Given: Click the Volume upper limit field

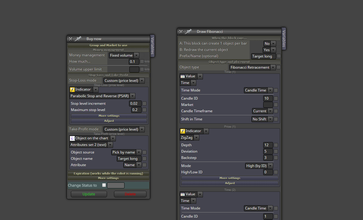Looking at the screenshot, I should 134,70.
